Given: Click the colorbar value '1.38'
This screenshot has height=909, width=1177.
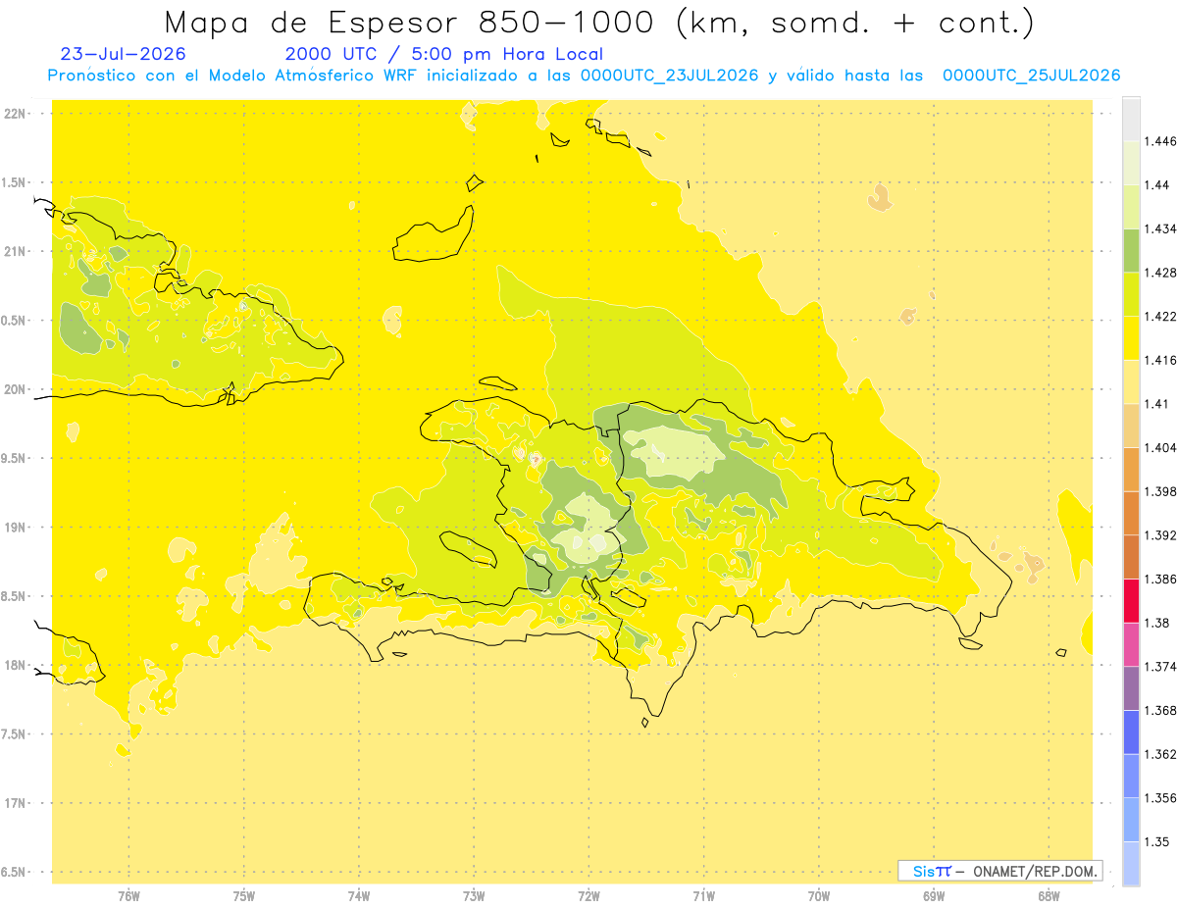Looking at the screenshot, I should (x=1156, y=623).
